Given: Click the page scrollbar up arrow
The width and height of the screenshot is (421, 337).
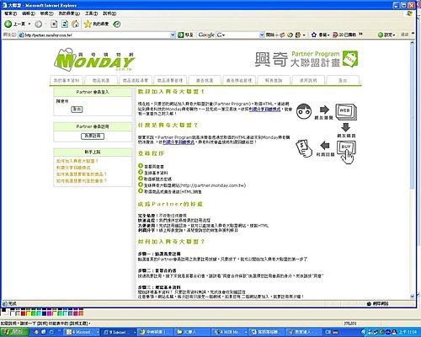Looking at the screenshot, I should point(412,43).
